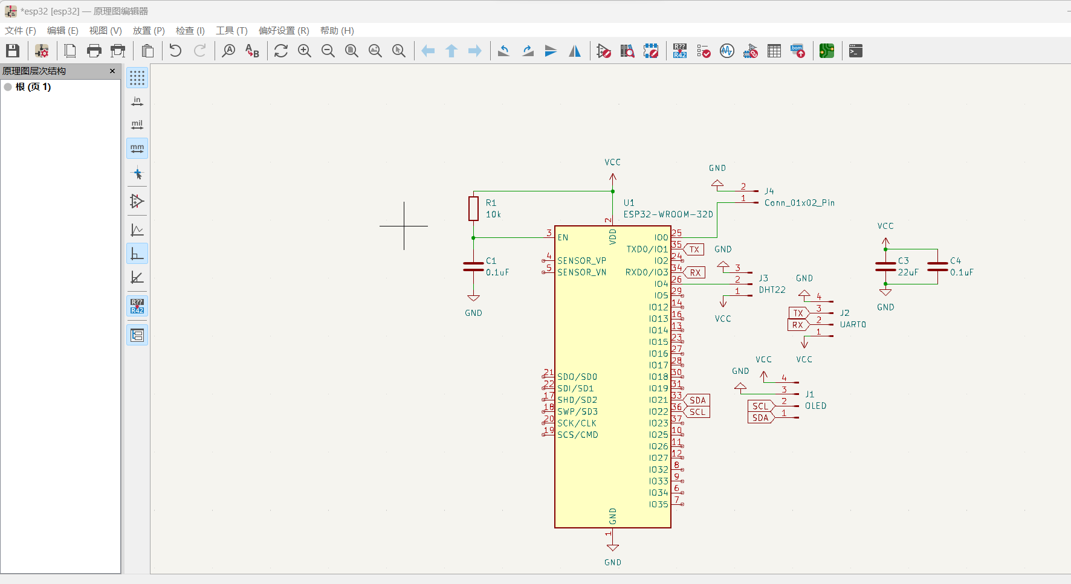This screenshot has height=584, width=1071.
Task: Switch units to millimeters
Action: pos(137,148)
